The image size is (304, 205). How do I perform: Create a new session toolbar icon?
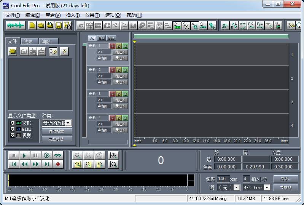pos(32,26)
